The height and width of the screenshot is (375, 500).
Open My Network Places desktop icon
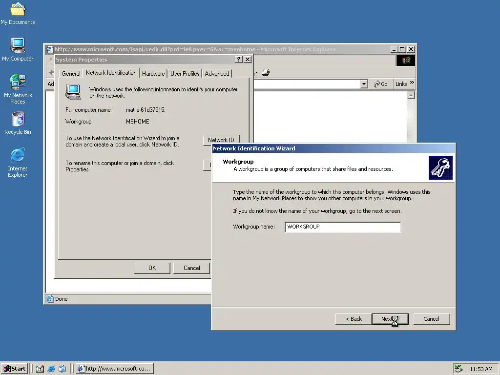pyautogui.click(x=18, y=89)
